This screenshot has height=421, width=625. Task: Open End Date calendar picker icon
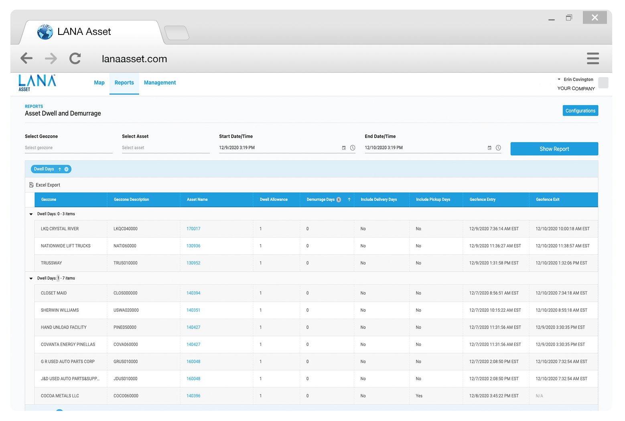tap(489, 148)
